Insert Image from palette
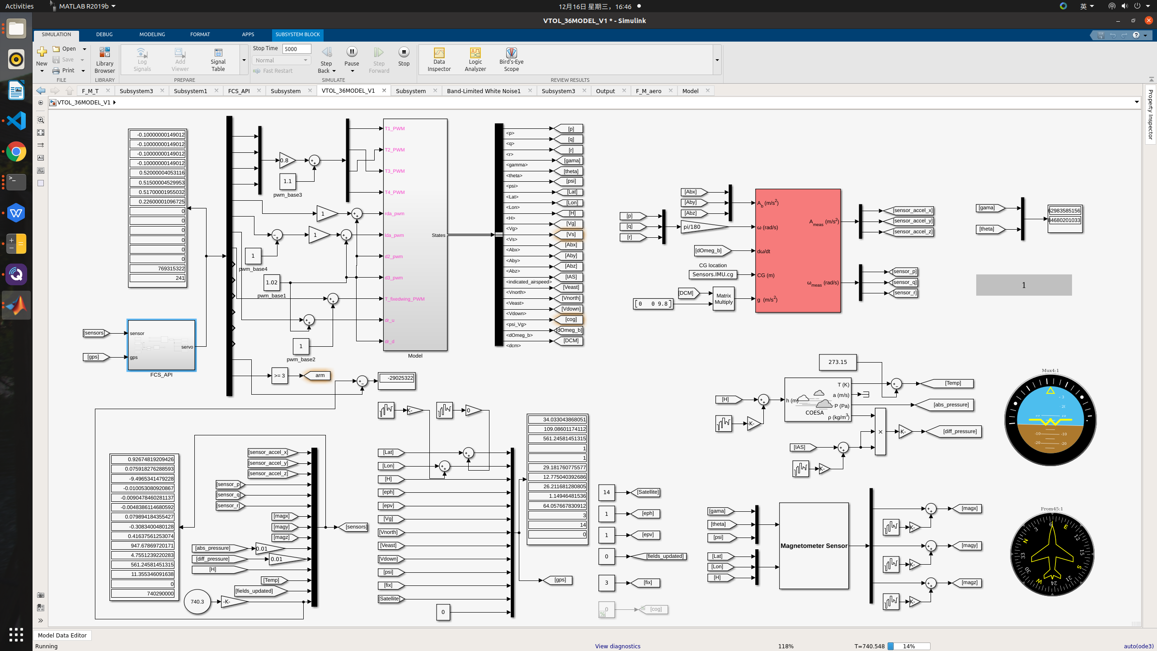 point(41,170)
